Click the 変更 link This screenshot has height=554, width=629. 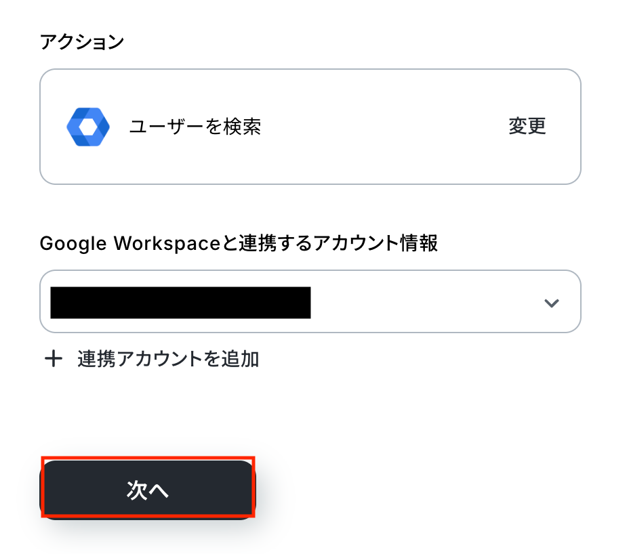click(527, 126)
